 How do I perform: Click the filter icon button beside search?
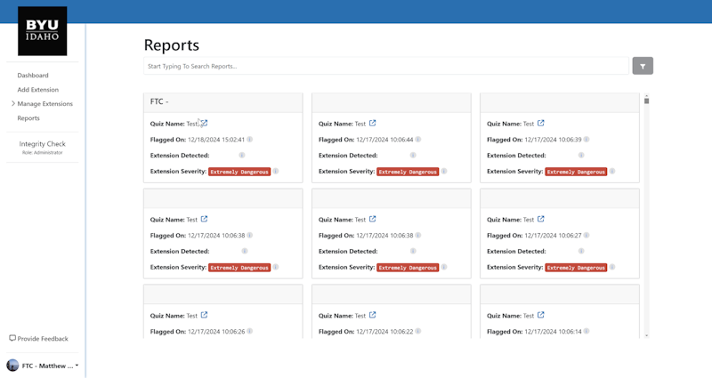tap(643, 66)
